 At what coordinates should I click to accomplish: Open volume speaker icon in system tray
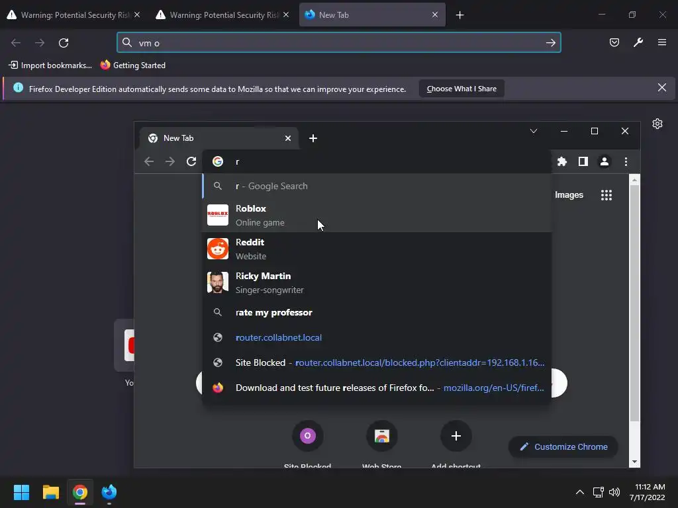[x=614, y=492]
